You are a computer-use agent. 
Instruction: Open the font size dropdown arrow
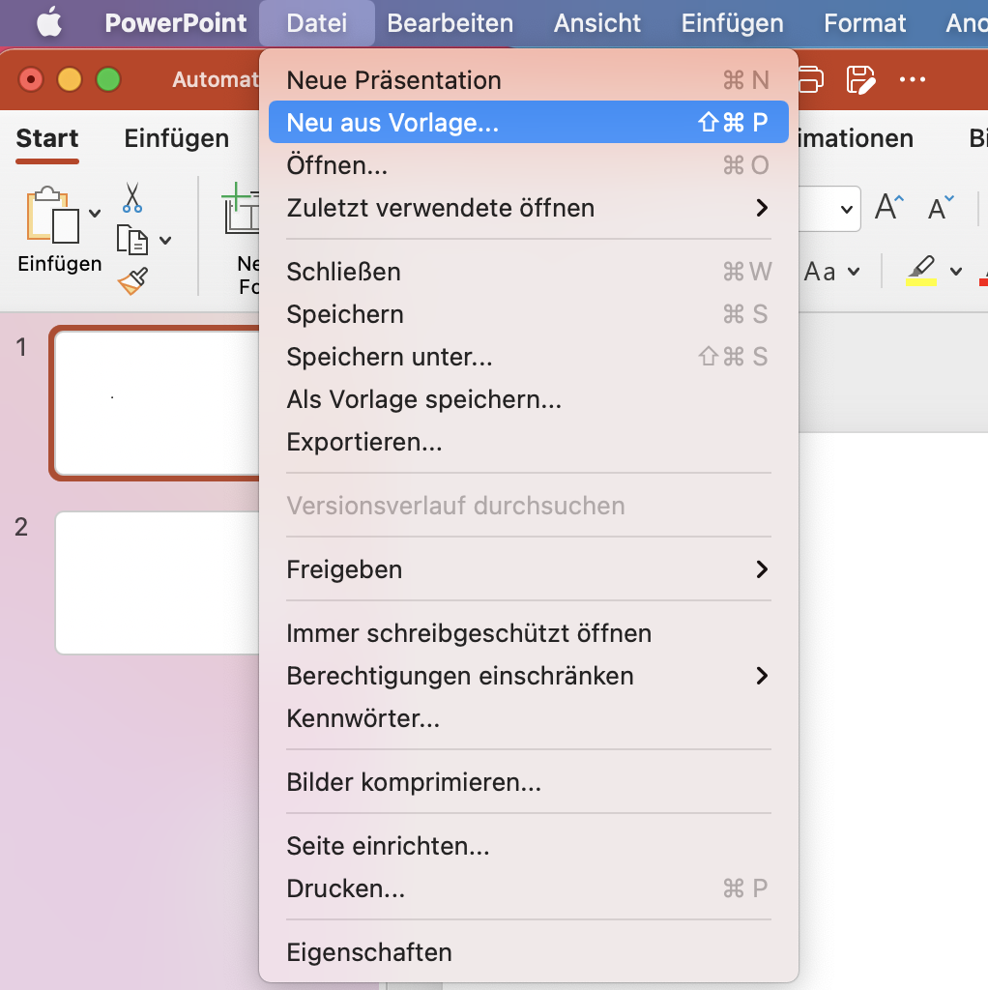point(846,209)
